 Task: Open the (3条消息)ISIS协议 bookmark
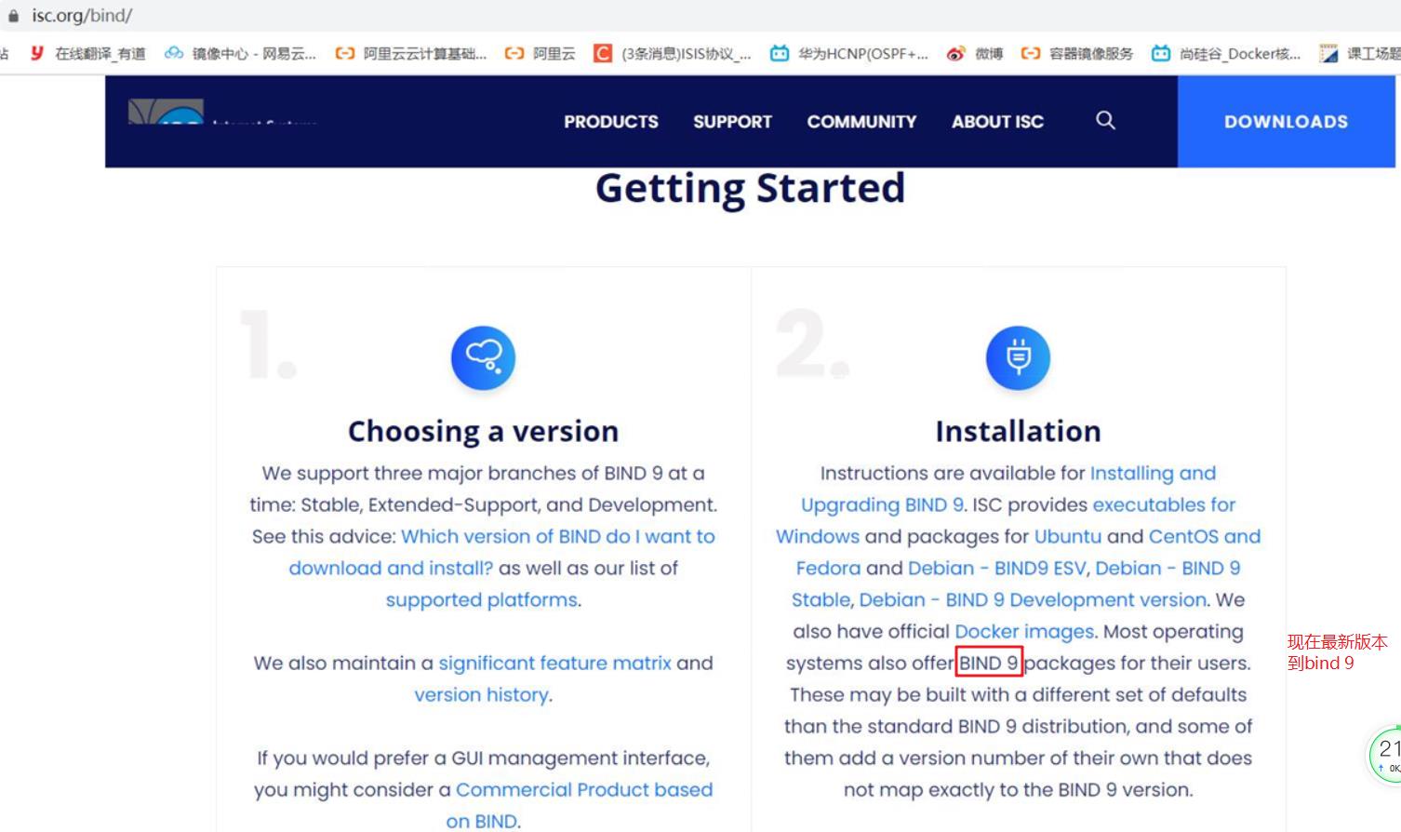click(673, 53)
